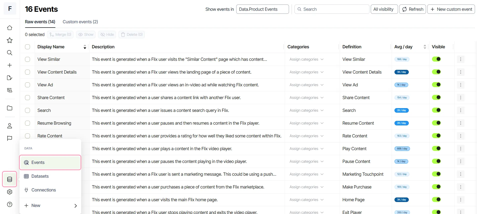Click the Delete (0) button
Image resolution: width=480 pixels, height=214 pixels.
(x=131, y=35)
